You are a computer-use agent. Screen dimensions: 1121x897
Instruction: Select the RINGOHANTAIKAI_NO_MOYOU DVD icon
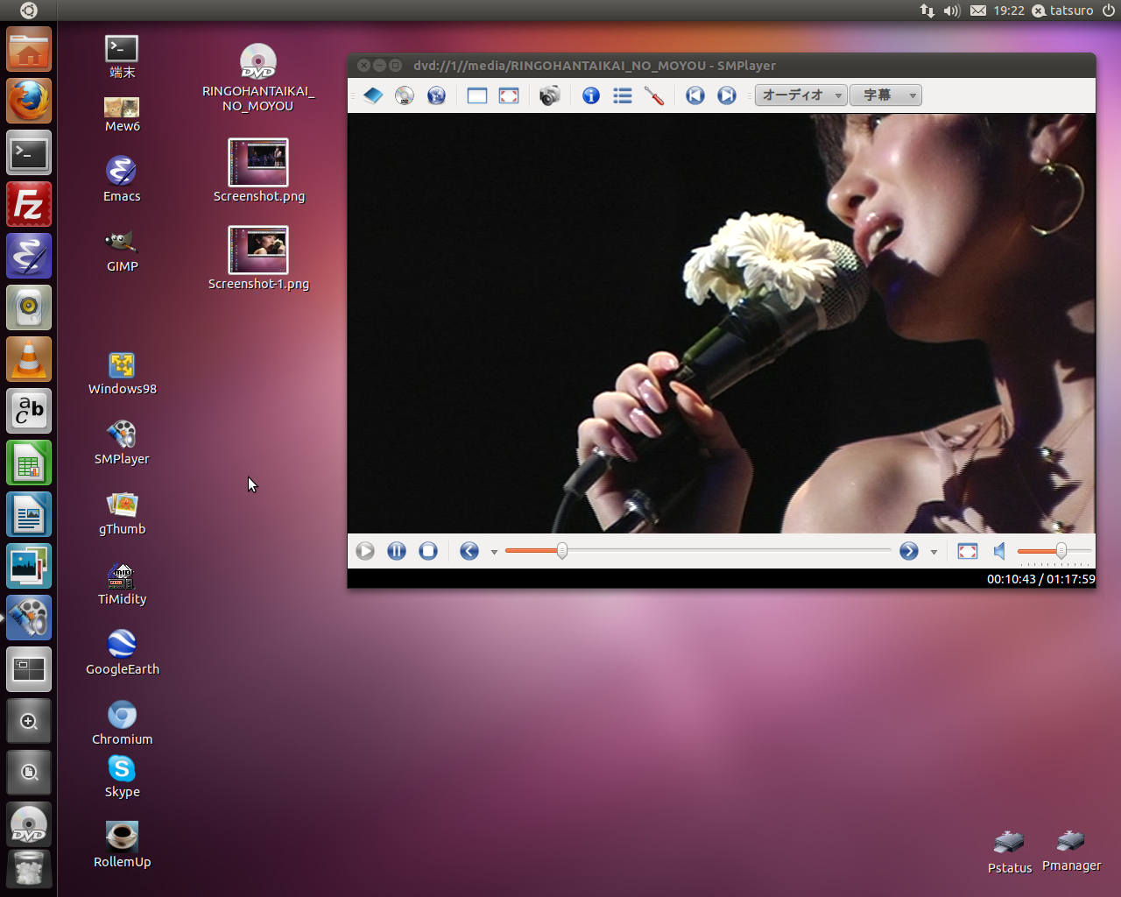click(x=258, y=77)
